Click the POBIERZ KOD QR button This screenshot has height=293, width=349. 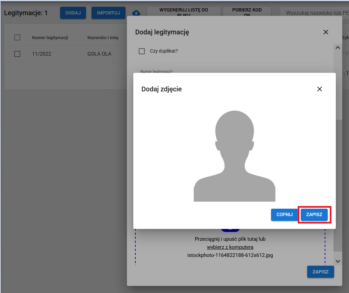pyautogui.click(x=247, y=12)
